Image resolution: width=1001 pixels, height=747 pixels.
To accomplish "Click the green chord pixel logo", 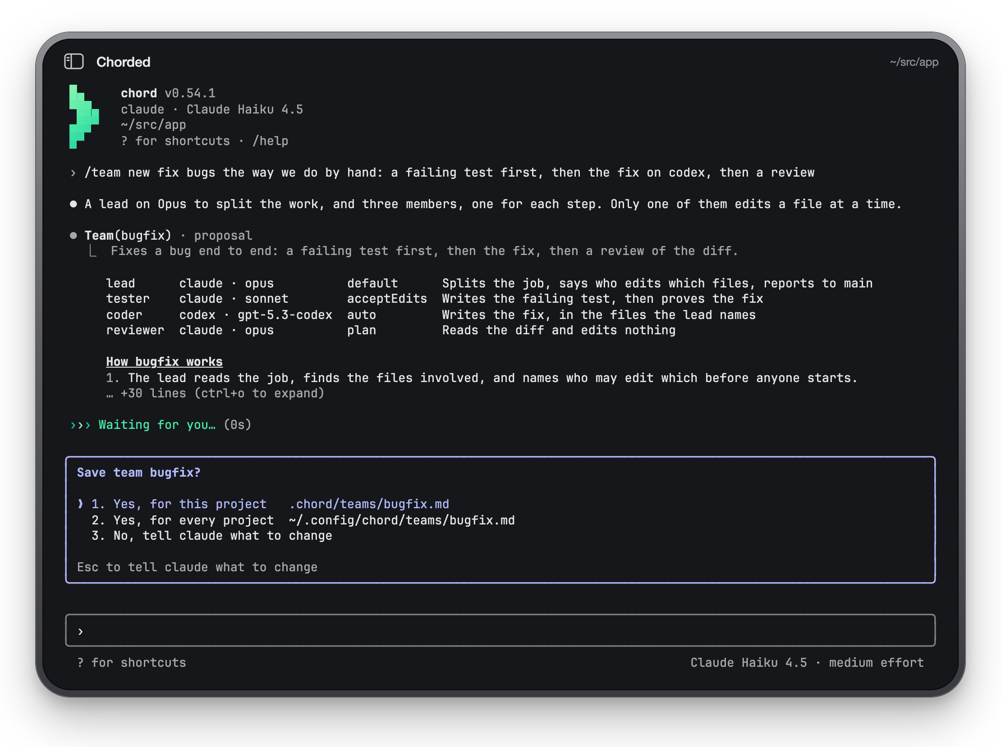I will 84,117.
